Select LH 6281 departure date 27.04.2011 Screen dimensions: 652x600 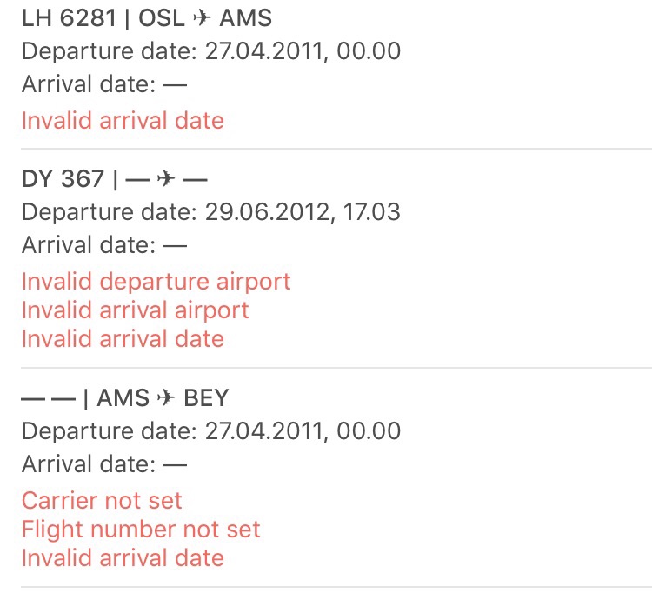tap(303, 51)
